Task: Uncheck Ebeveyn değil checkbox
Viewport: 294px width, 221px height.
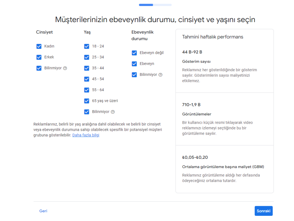Action: [x=134, y=53]
